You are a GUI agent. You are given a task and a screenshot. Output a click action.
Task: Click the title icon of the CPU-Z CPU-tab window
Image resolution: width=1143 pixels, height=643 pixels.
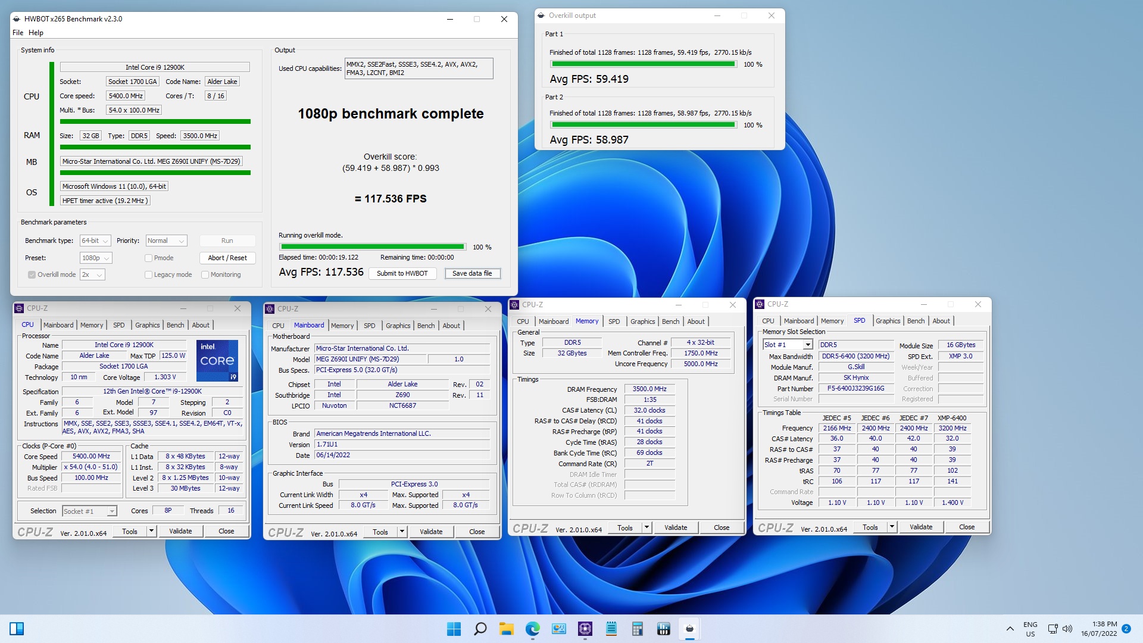pos(19,308)
